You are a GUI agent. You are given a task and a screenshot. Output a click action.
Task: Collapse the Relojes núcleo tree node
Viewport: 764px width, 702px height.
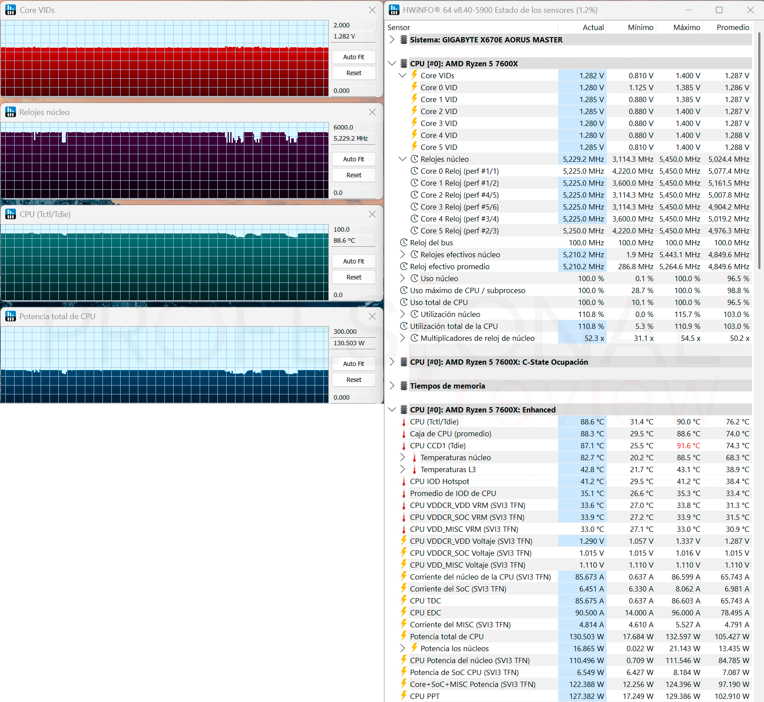coord(403,159)
